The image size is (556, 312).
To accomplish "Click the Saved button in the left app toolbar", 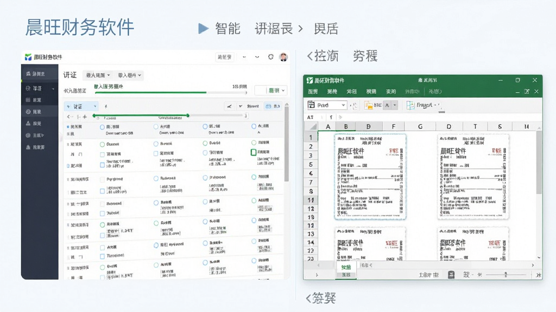I will (253, 106).
